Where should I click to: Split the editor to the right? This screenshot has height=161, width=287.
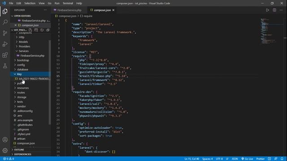point(274,10)
